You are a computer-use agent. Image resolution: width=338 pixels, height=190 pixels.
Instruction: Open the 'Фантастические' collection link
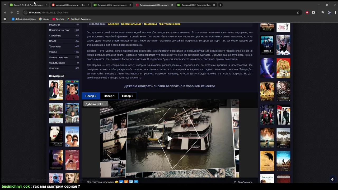click(x=170, y=24)
